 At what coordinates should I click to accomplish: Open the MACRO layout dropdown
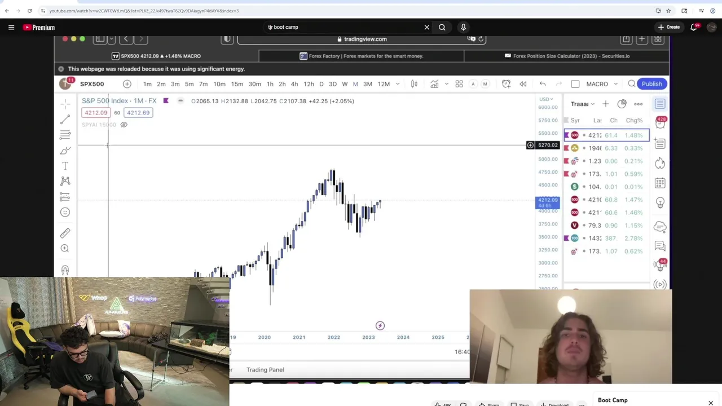tap(615, 84)
